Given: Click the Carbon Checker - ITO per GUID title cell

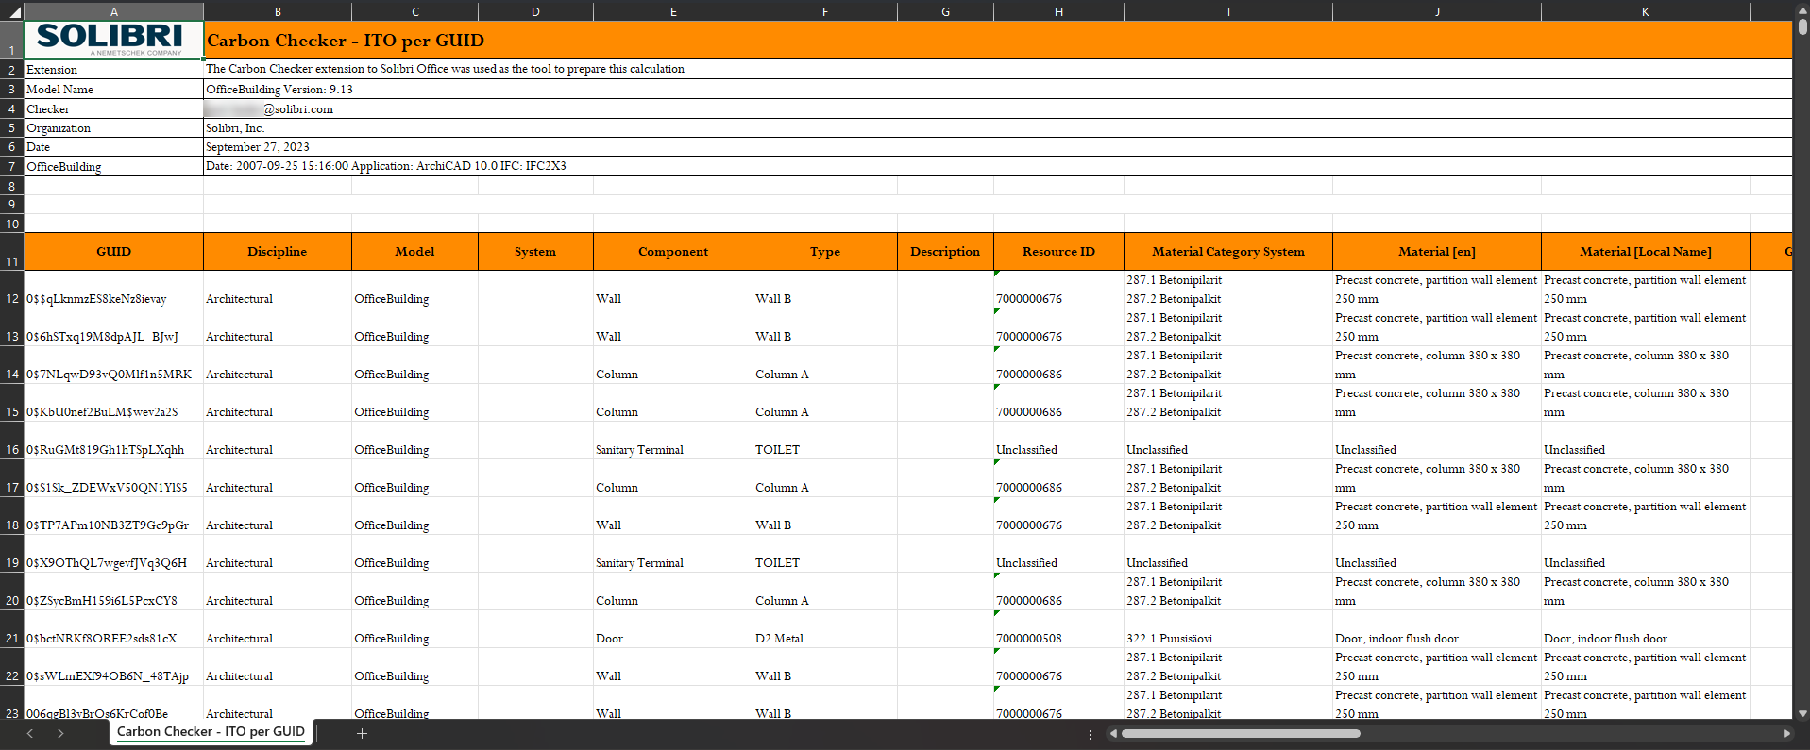Looking at the screenshot, I should (998, 41).
